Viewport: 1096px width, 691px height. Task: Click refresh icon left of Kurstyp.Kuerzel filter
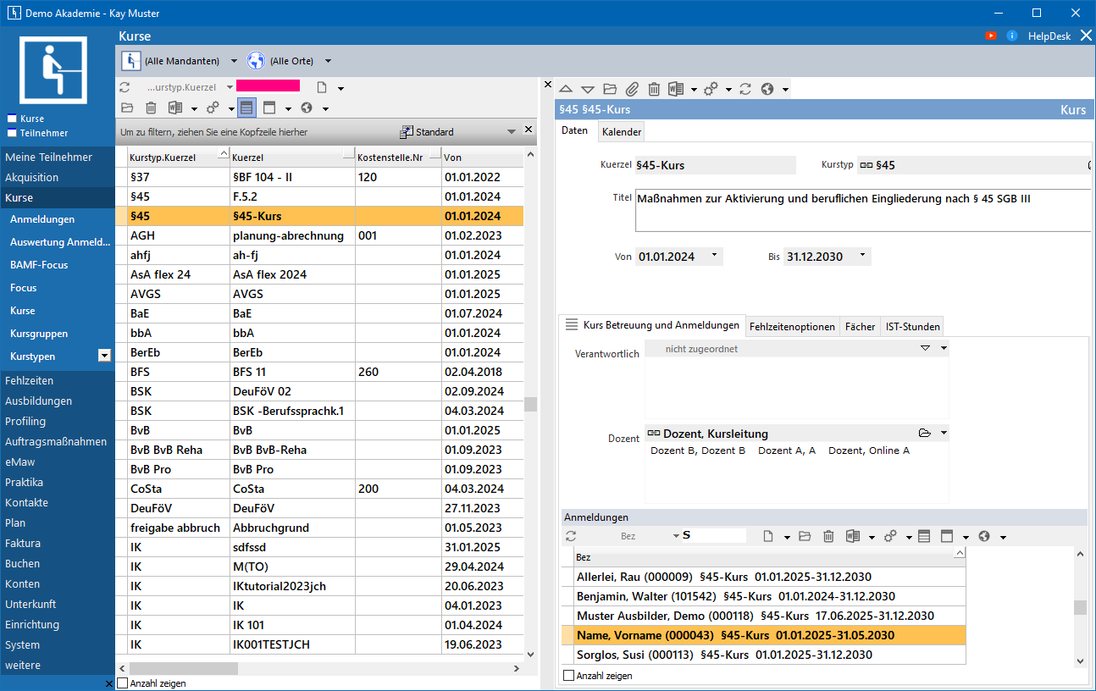coord(125,87)
